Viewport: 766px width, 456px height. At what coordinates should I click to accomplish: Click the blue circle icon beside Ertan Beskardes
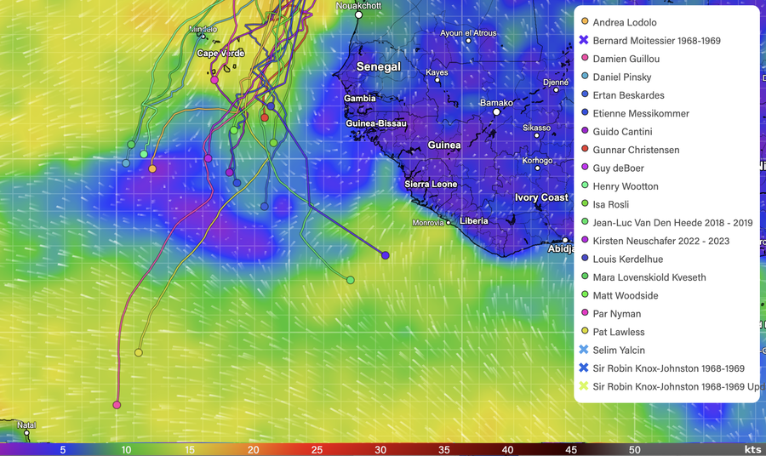(x=585, y=94)
